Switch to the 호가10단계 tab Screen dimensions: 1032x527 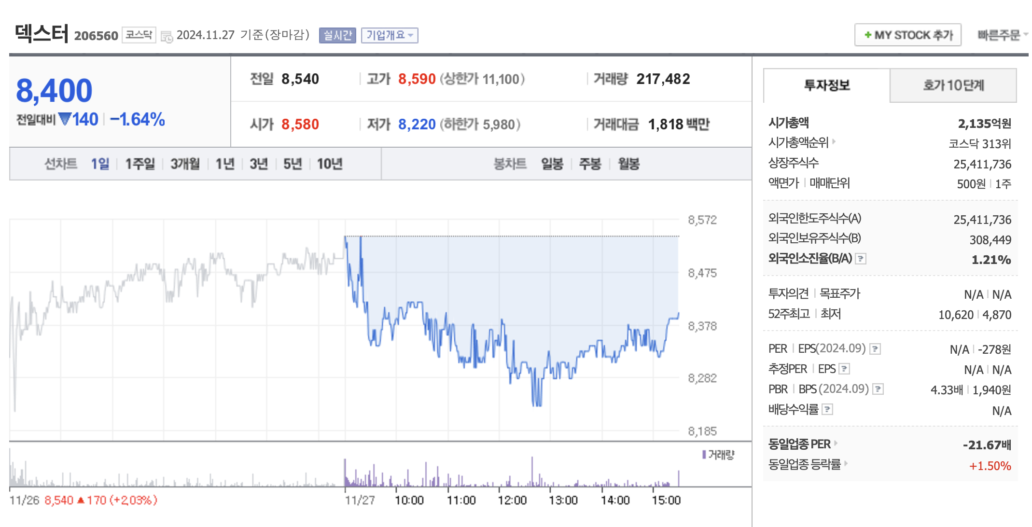[x=953, y=85]
